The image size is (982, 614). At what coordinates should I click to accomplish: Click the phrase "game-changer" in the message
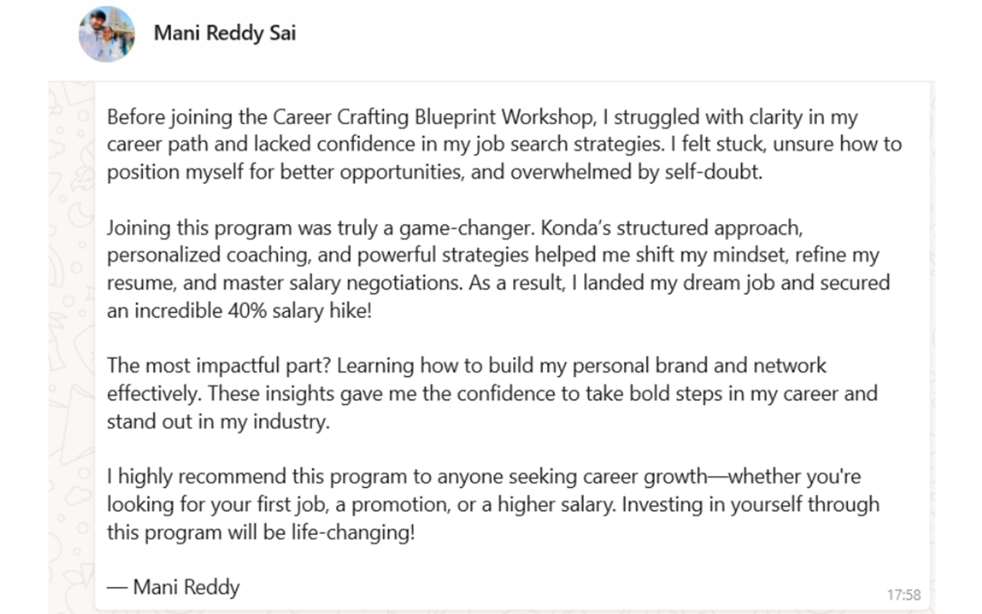pyautogui.click(x=467, y=228)
